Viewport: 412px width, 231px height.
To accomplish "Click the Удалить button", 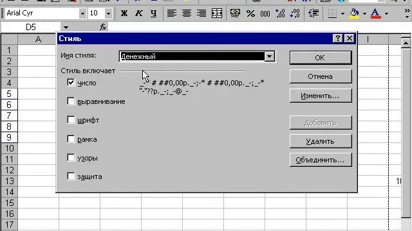I will (x=321, y=141).
